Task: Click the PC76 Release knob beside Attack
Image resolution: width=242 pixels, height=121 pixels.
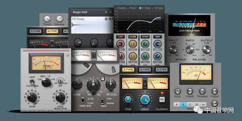Action: 202,91
